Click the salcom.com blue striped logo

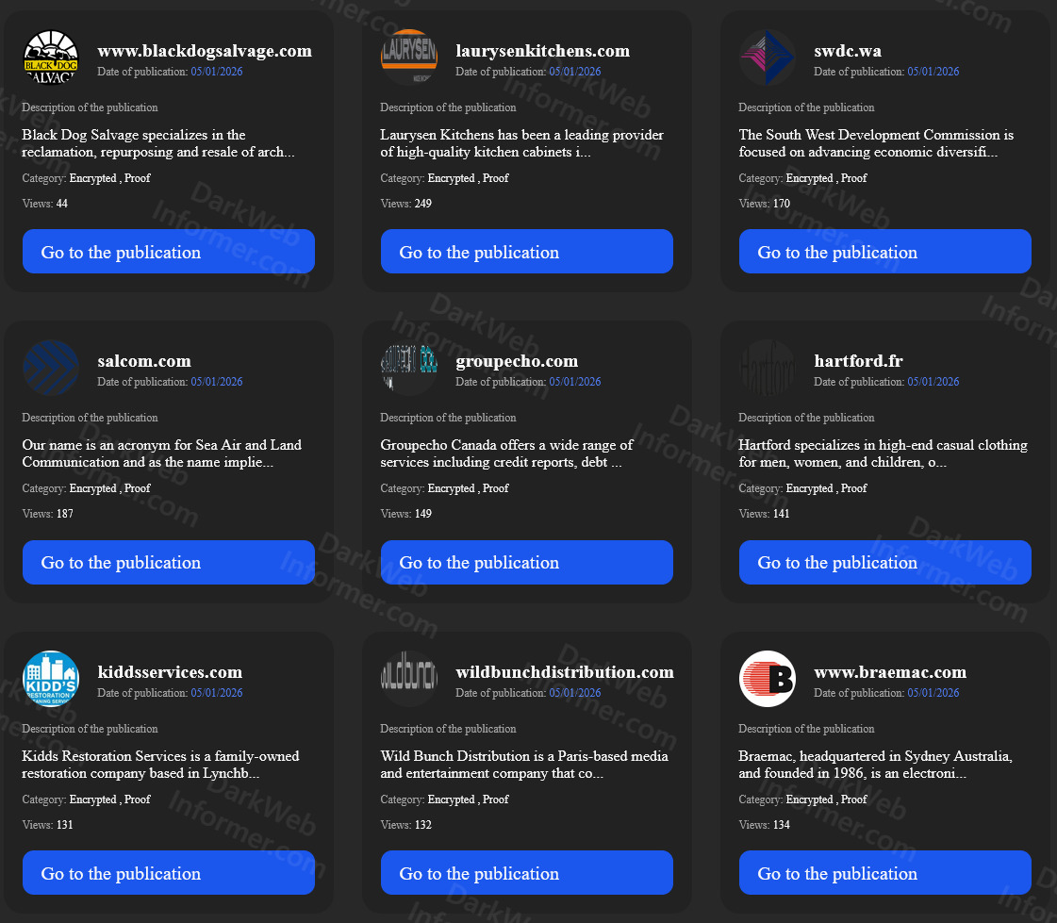[50, 368]
